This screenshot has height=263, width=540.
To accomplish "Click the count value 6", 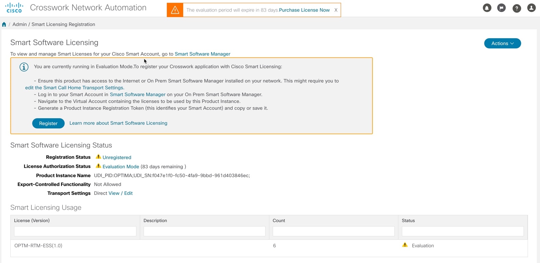I will 274,246.
